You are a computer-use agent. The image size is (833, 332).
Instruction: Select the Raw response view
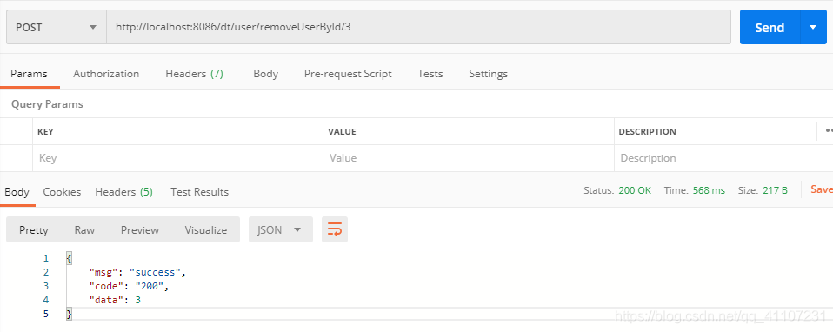pyautogui.click(x=84, y=230)
